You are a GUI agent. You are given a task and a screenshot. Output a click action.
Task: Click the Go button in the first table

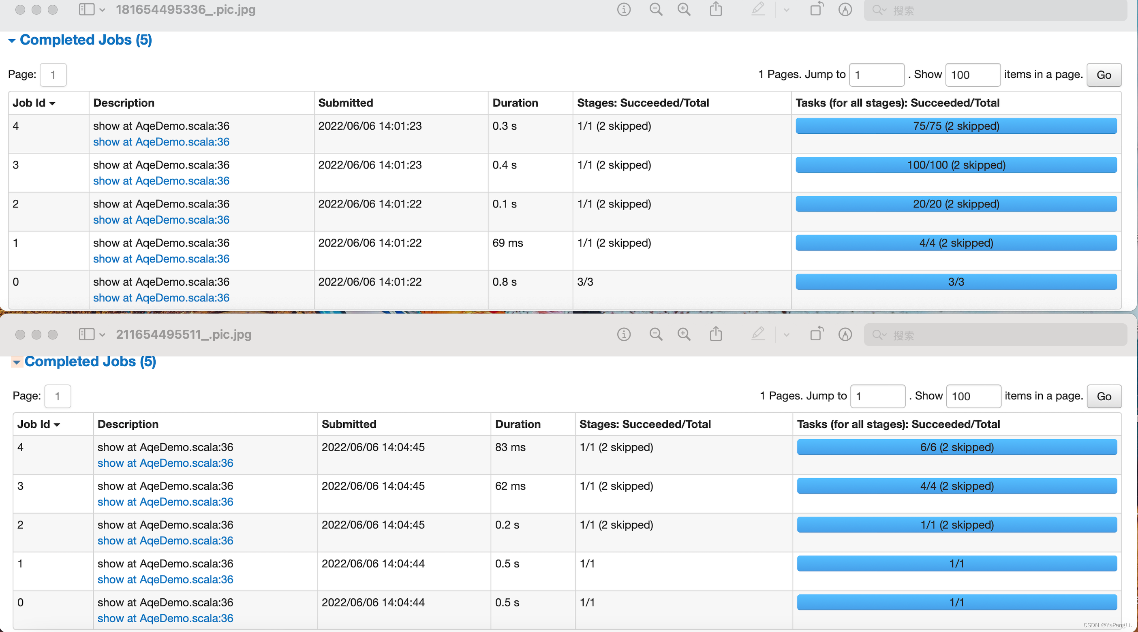(1104, 75)
